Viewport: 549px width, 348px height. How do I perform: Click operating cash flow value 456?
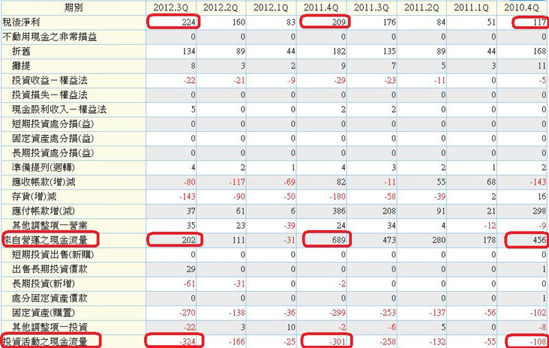pyautogui.click(x=539, y=240)
